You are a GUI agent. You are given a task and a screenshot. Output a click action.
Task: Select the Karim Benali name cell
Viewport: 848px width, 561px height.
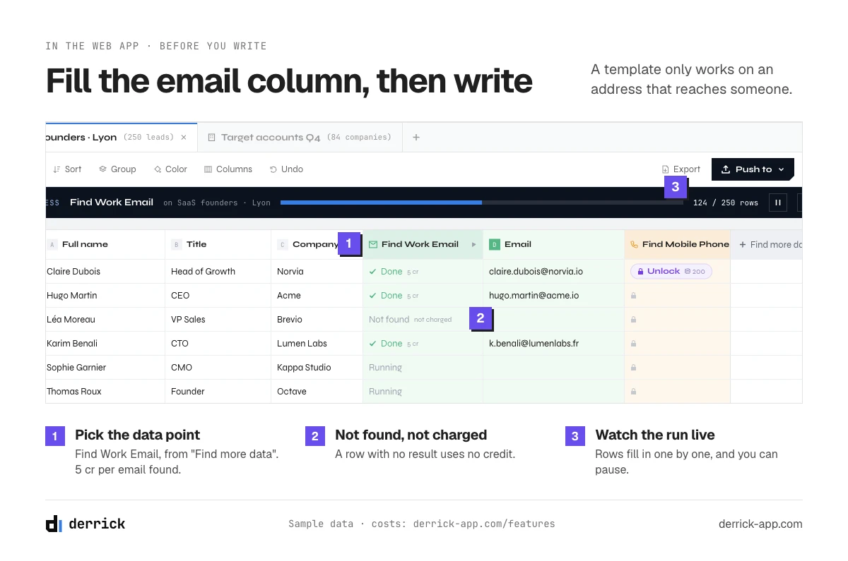[x=105, y=344]
